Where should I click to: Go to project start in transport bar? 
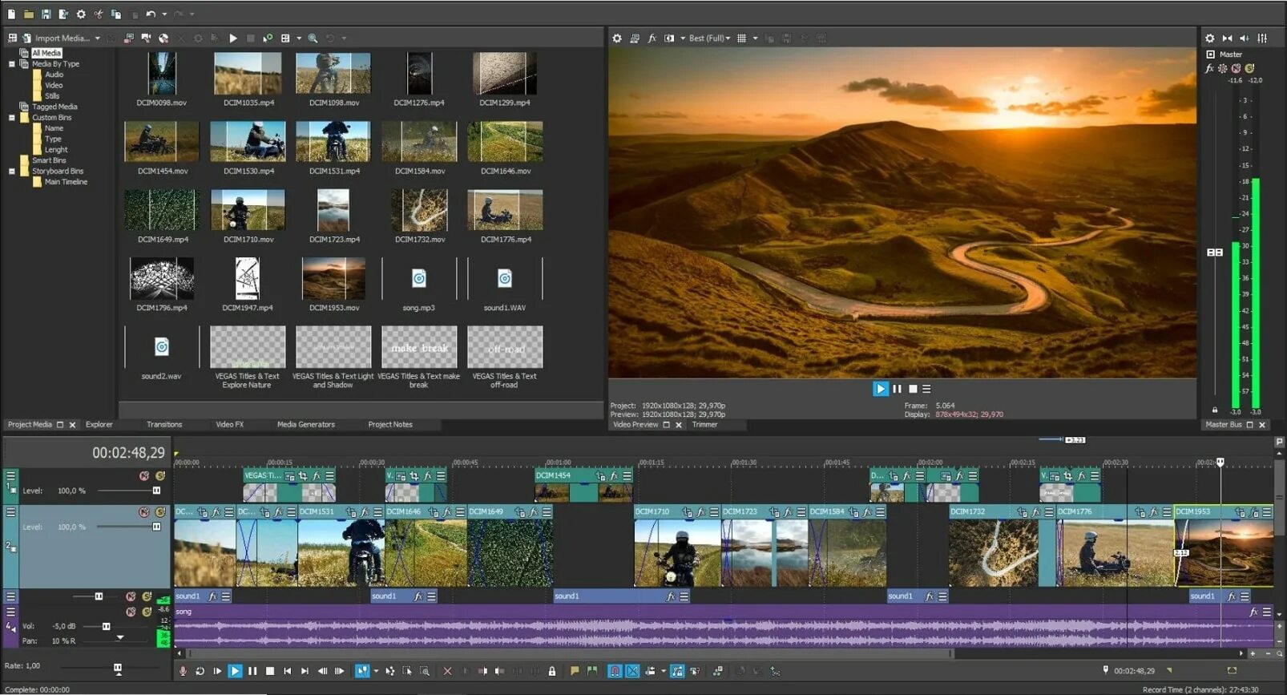click(287, 671)
